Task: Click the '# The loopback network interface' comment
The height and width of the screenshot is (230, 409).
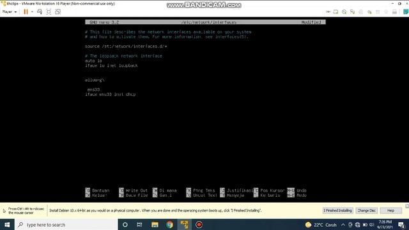Action: 123,56
